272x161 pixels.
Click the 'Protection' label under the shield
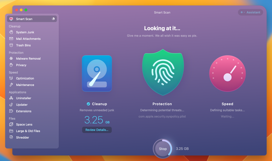click(x=162, y=104)
